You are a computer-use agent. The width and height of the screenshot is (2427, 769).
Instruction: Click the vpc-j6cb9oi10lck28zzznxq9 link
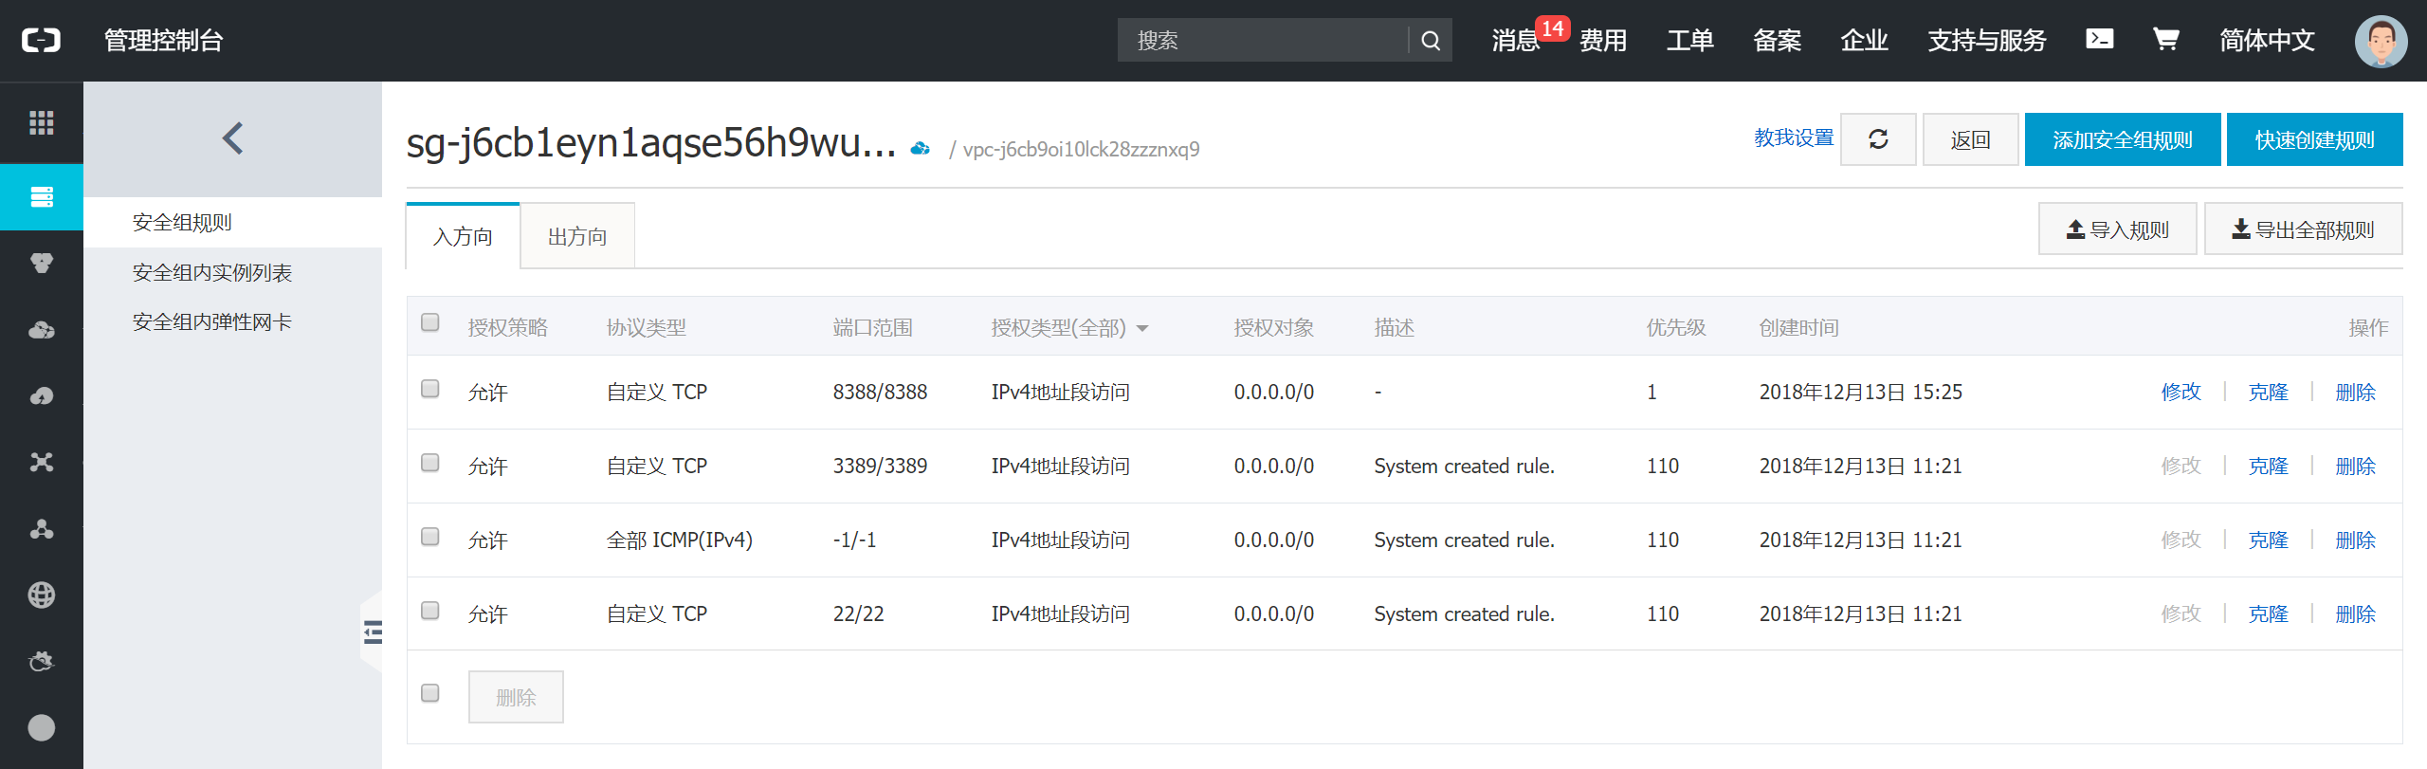coord(1081,149)
